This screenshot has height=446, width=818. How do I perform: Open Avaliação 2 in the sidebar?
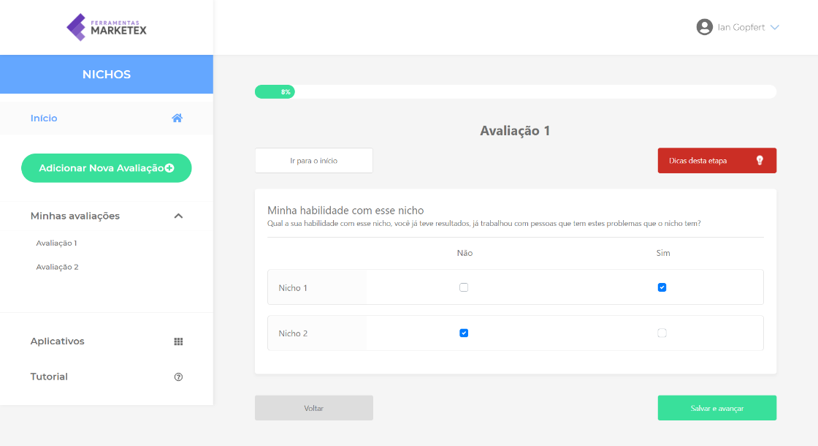click(x=58, y=267)
